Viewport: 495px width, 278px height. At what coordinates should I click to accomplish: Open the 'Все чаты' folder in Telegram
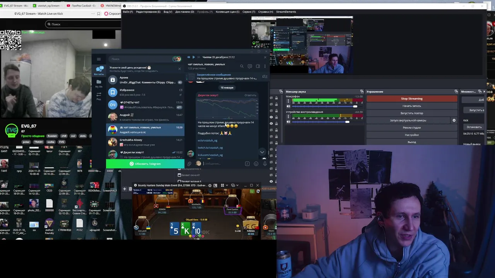(x=99, y=71)
